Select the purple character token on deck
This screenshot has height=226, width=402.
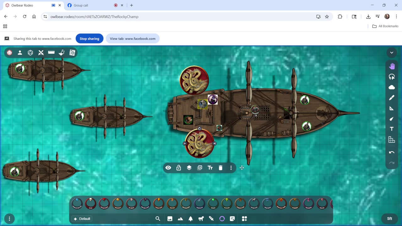point(213,100)
